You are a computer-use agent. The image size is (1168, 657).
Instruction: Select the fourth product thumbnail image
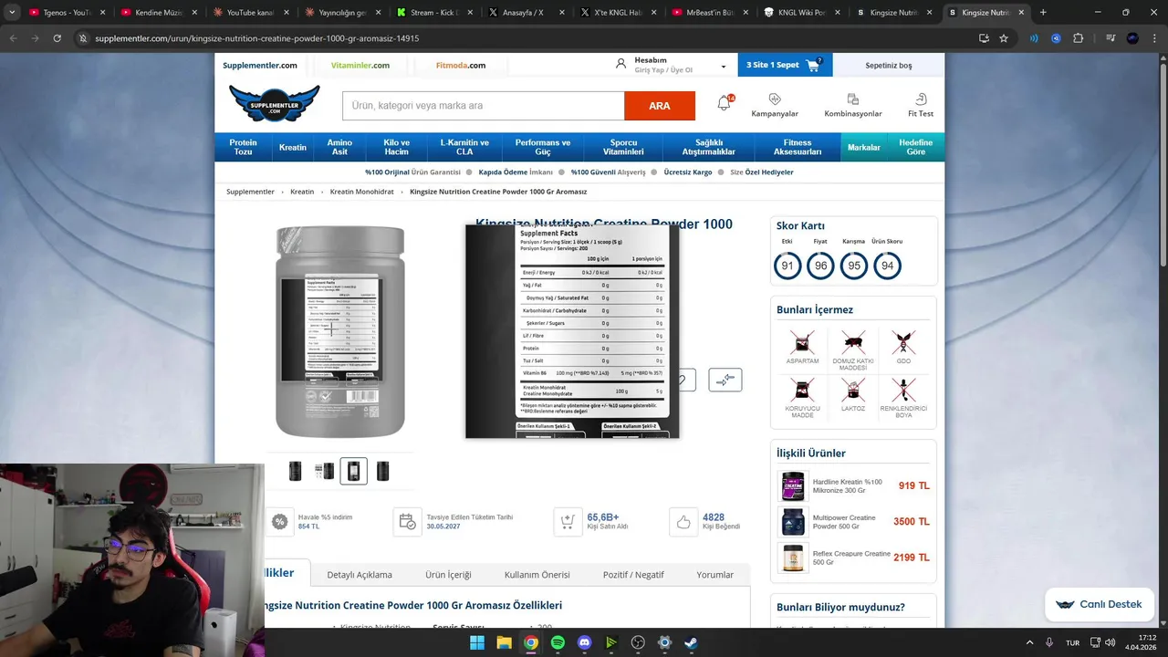[x=383, y=471]
